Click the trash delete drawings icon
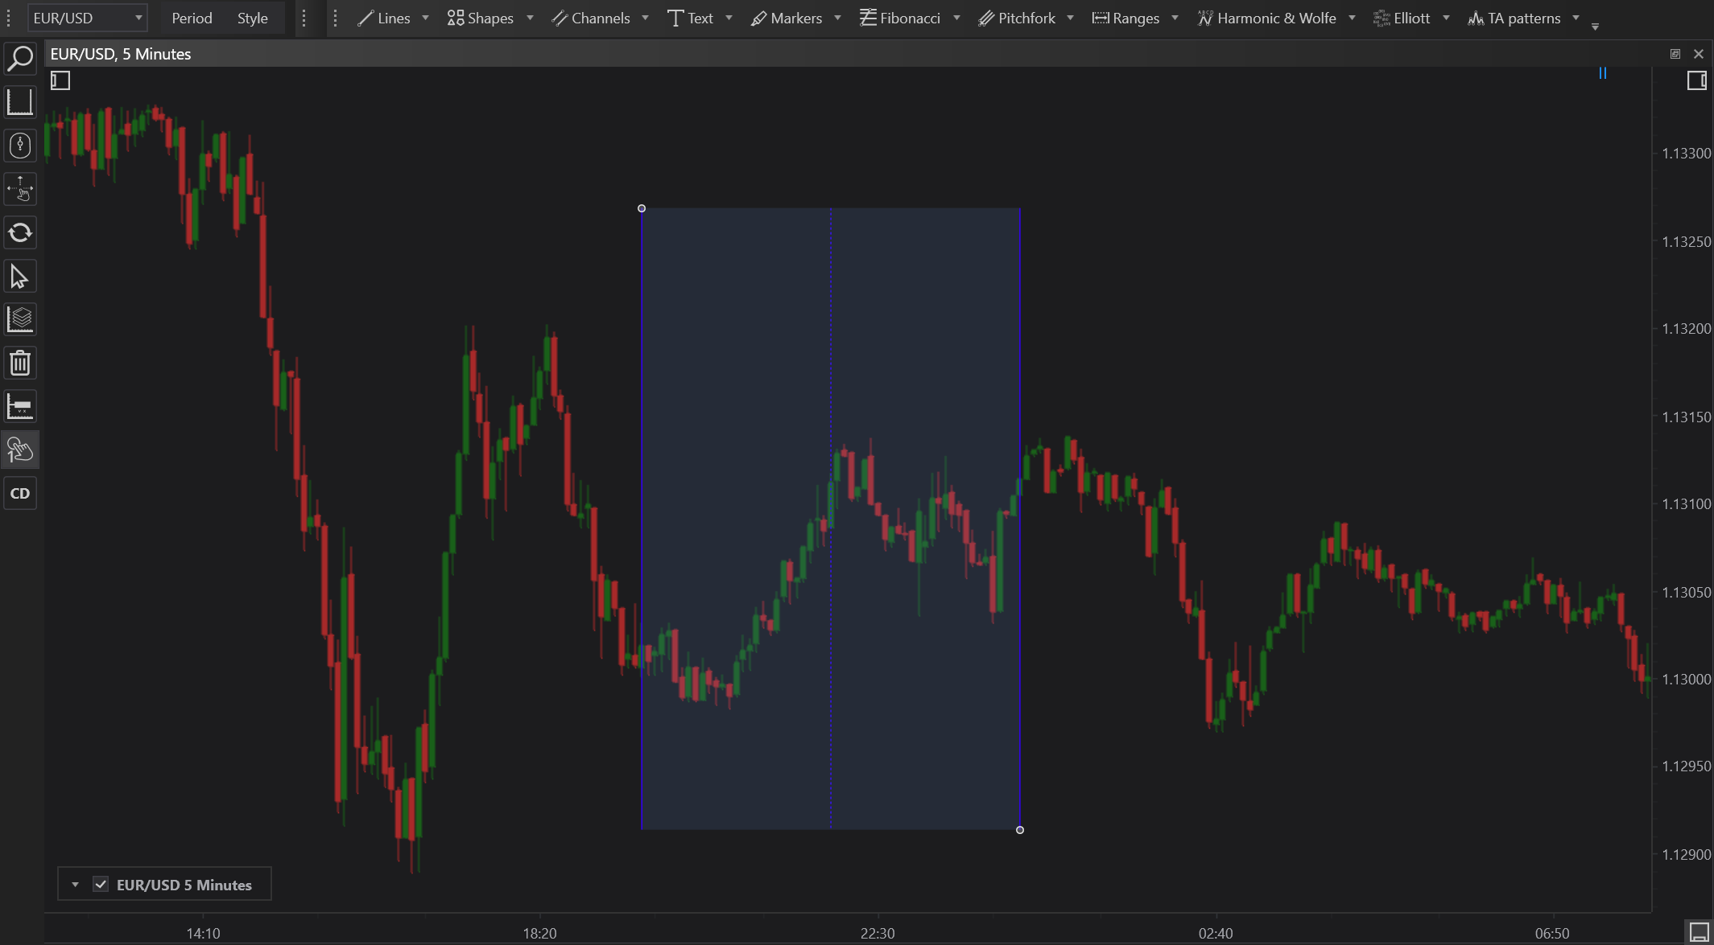The image size is (1714, 945). point(20,363)
